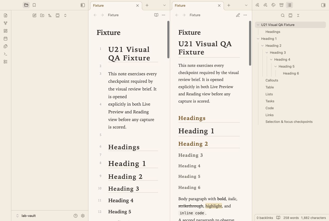This screenshot has width=329, height=221.
Task: Add a new tab in left pane
Action: [x=147, y=5]
